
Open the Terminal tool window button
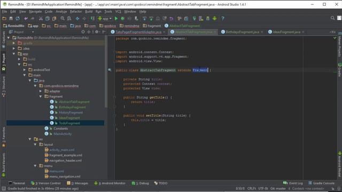(17, 183)
